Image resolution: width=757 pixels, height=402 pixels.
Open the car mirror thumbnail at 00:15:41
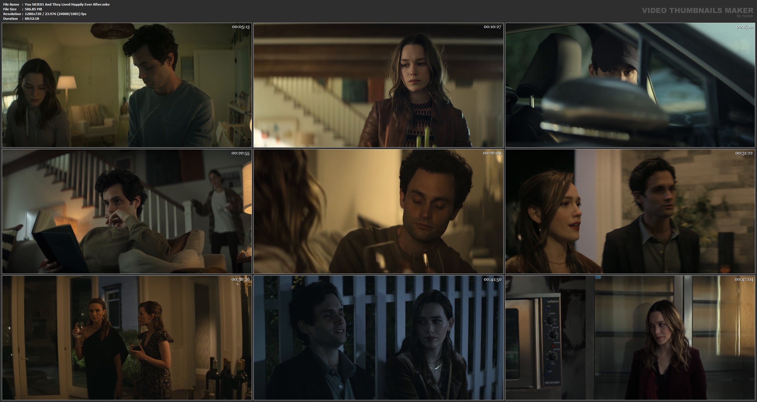click(x=630, y=85)
